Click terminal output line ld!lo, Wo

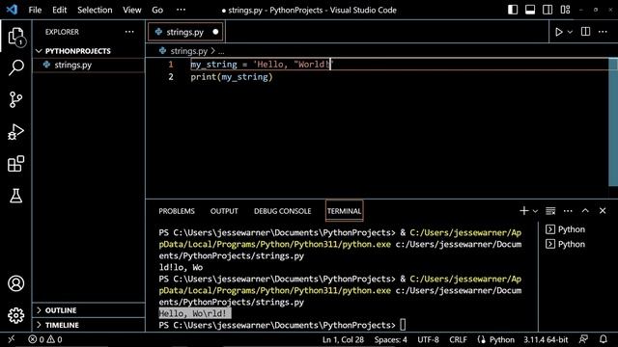click(x=181, y=268)
